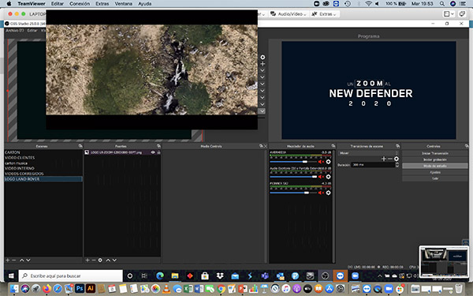
Task: Mute the AVERMEDIA audio channel
Action: (x=321, y=162)
